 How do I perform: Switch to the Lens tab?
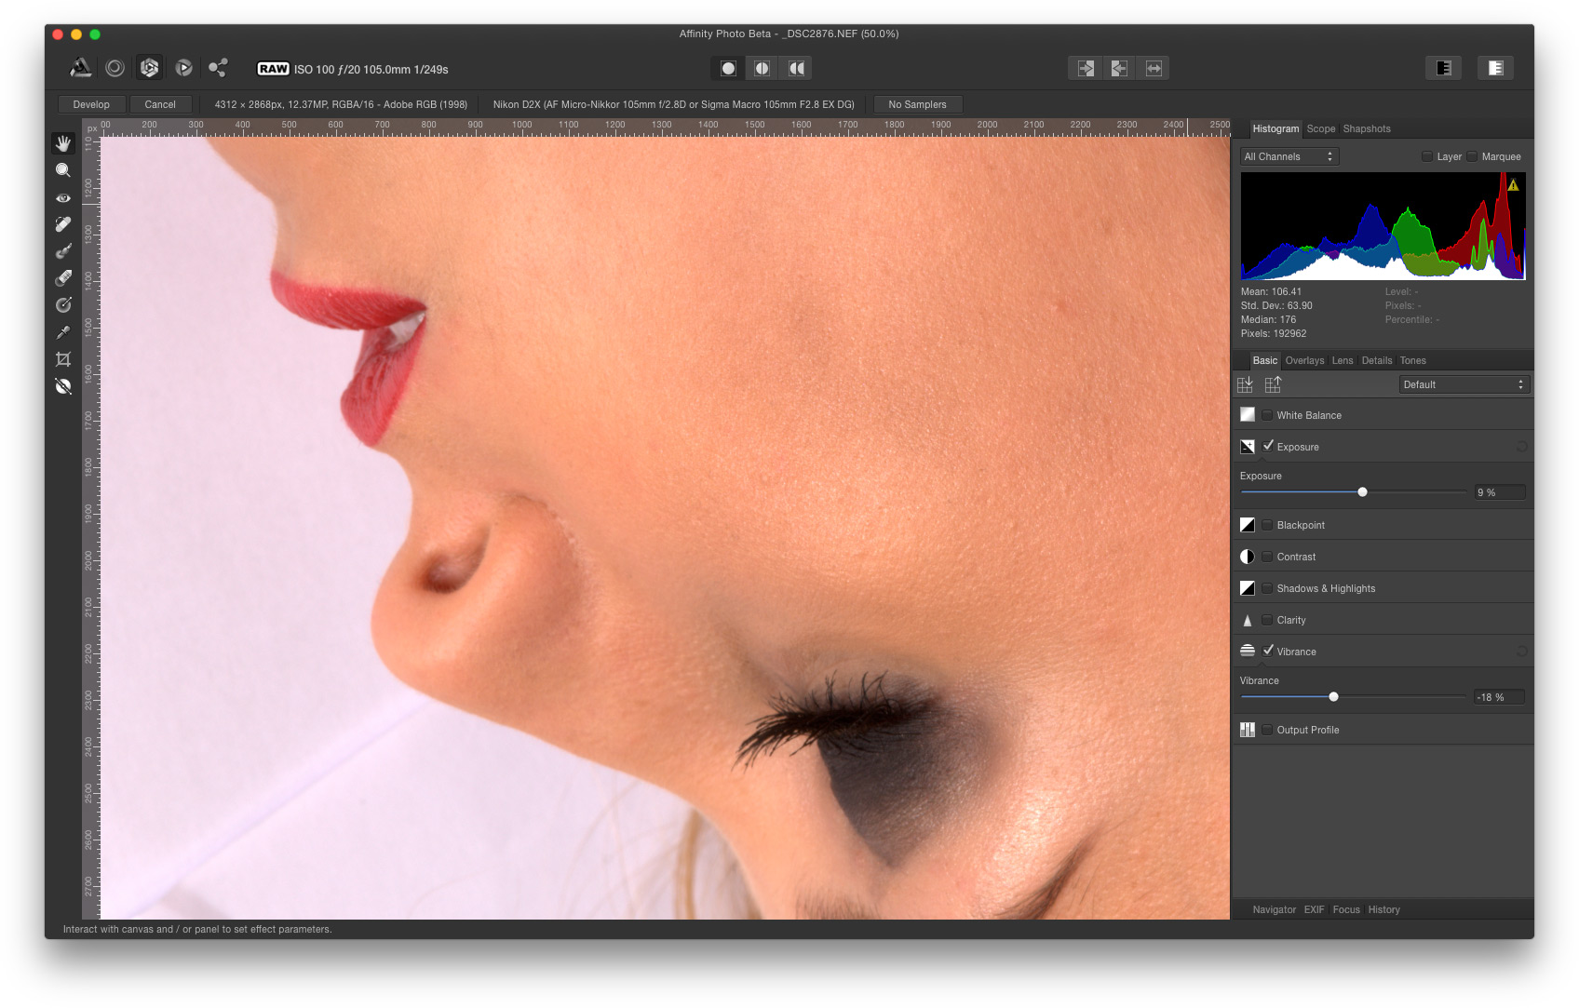(x=1342, y=361)
